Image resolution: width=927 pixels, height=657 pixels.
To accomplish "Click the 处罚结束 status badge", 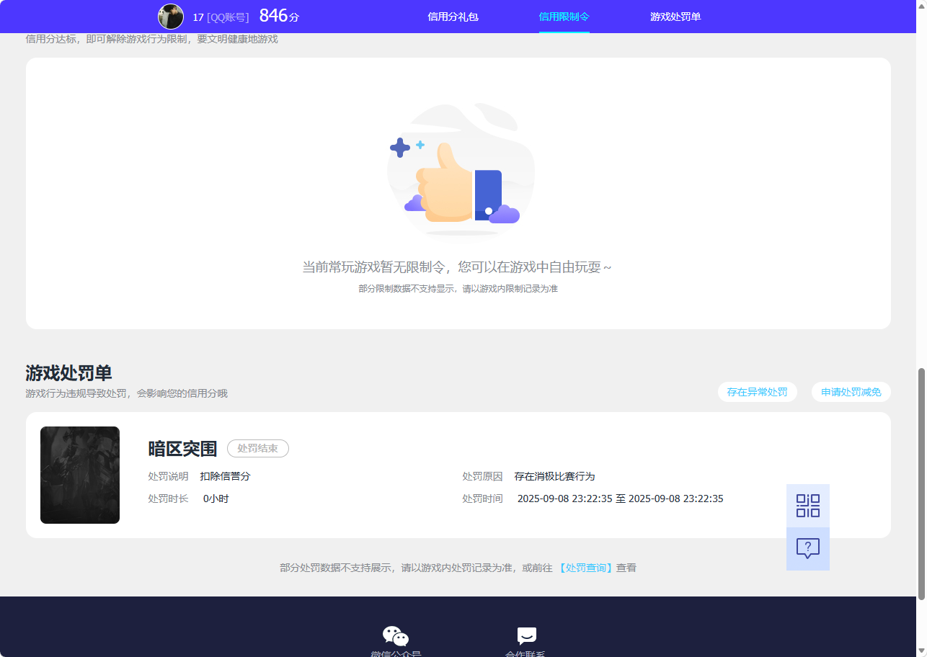I will click(258, 448).
